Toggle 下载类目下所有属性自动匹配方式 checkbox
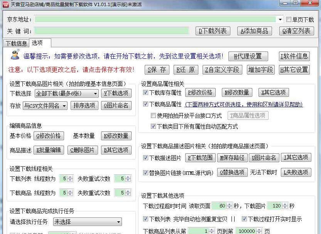 pyautogui.click(x=153, y=126)
